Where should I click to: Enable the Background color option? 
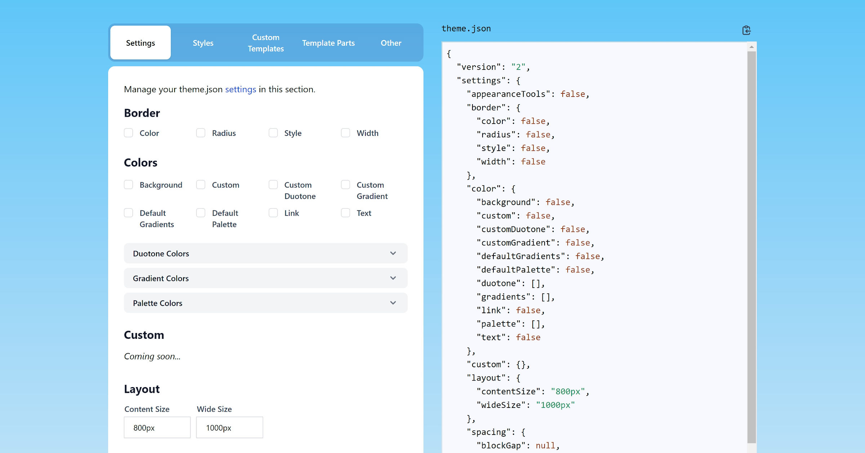coord(128,185)
